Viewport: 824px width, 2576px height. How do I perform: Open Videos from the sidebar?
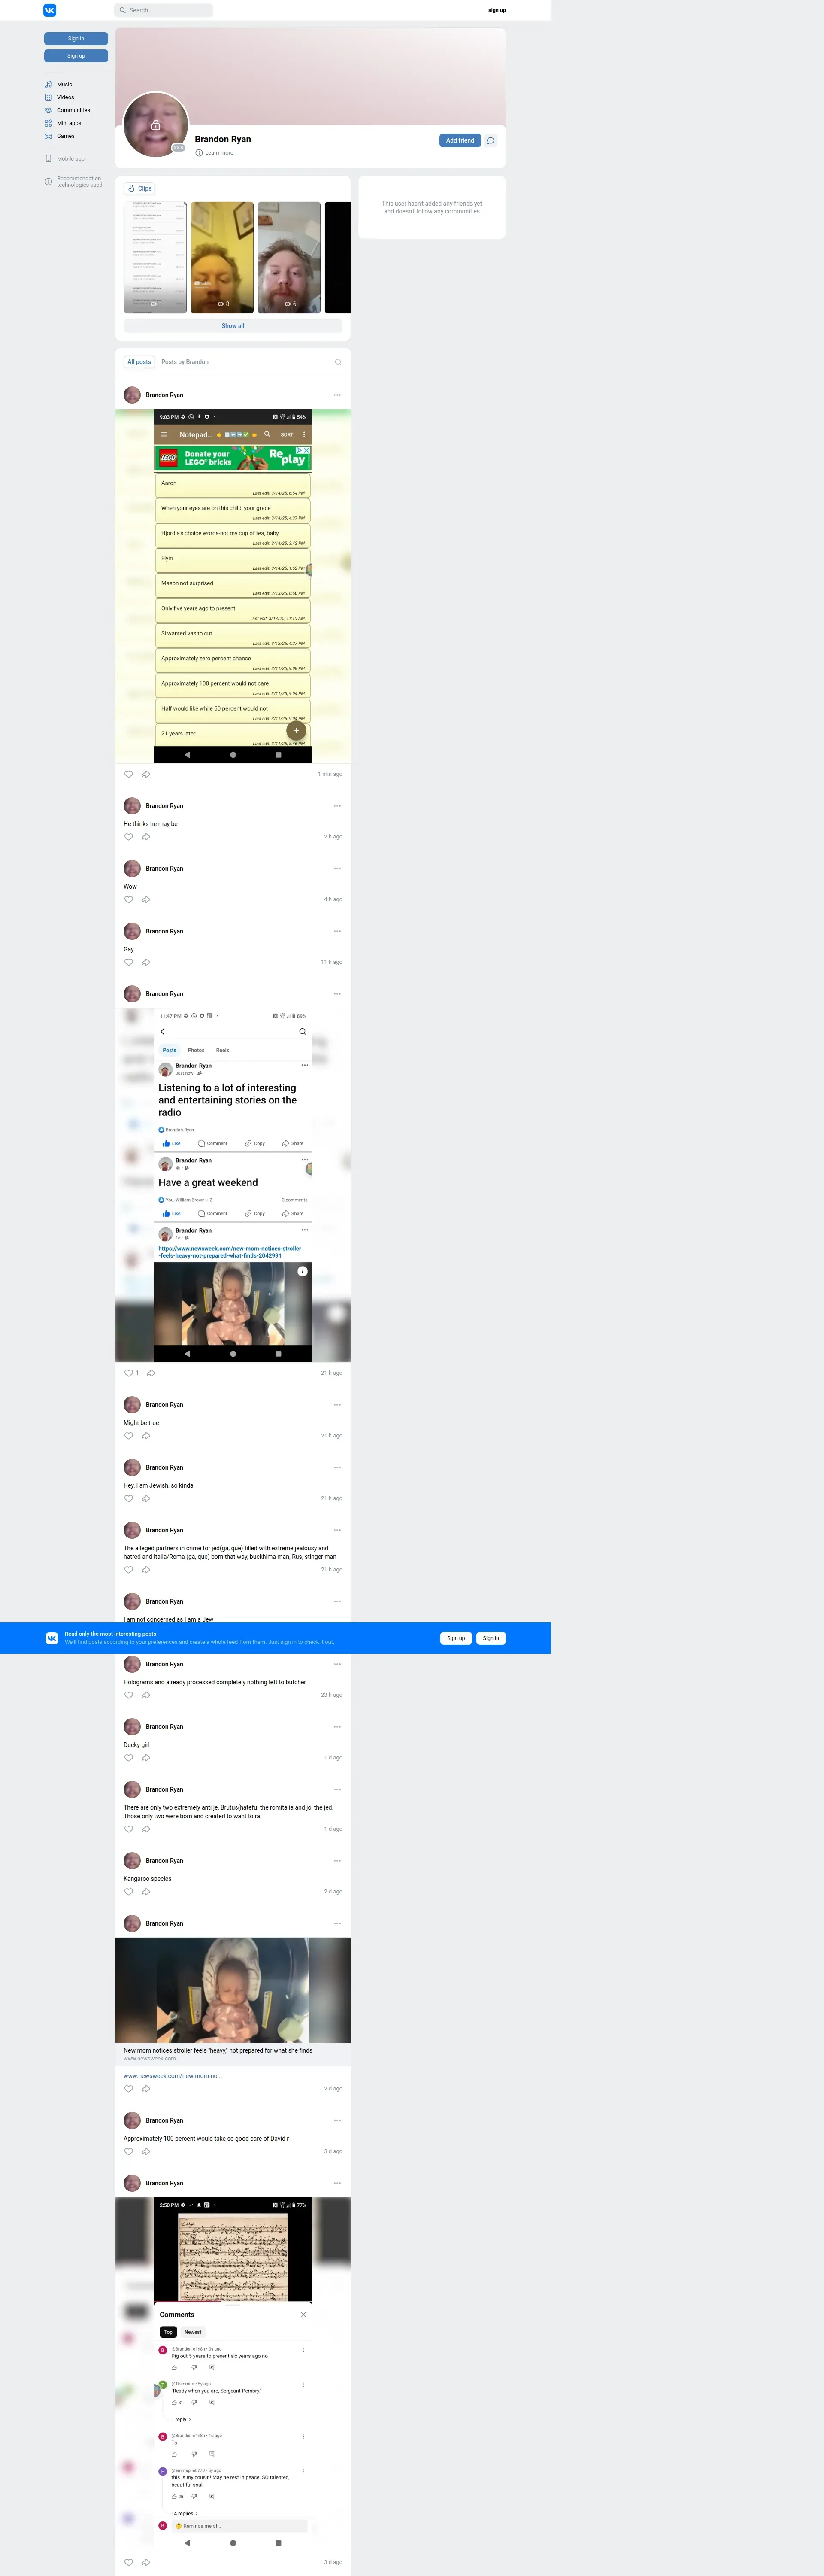[x=65, y=98]
